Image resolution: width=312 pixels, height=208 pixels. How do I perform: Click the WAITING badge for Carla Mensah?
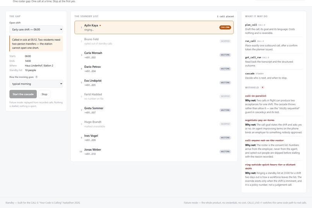click(x=225, y=55)
